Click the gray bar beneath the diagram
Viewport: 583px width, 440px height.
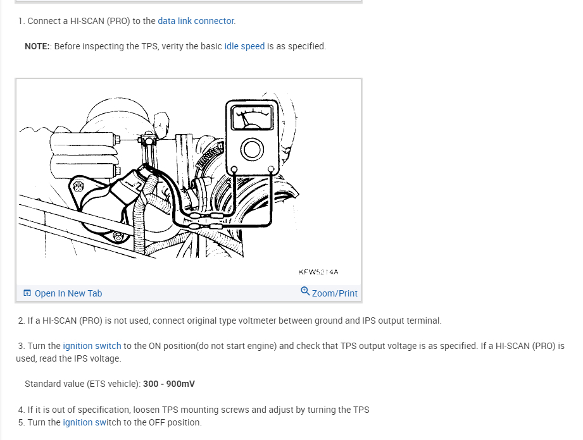(x=189, y=293)
